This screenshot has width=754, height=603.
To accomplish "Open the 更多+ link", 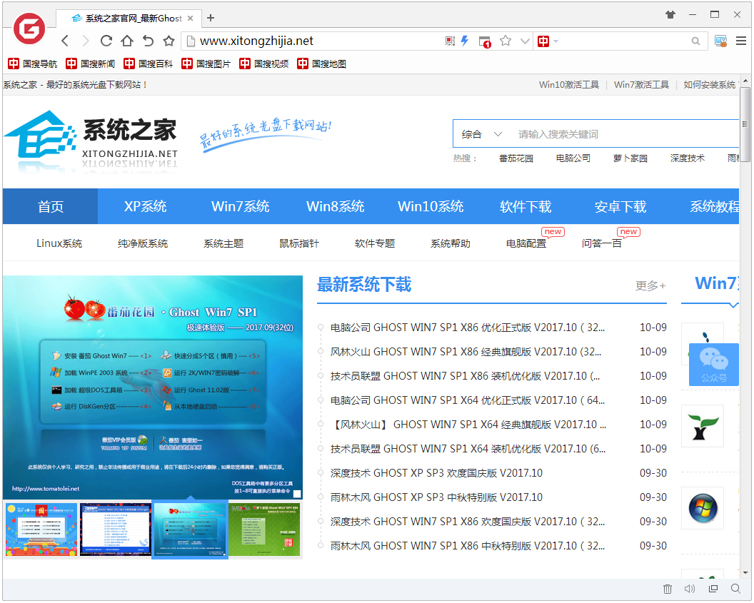I will click(x=650, y=285).
